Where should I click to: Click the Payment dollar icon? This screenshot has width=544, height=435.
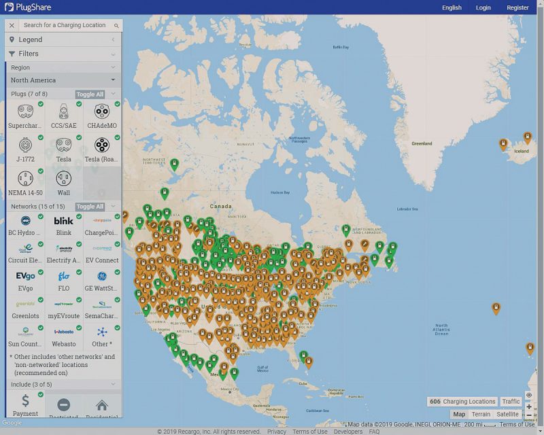25,400
